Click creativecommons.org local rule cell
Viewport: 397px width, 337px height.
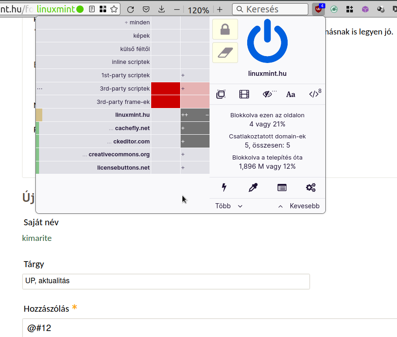[x=195, y=154]
